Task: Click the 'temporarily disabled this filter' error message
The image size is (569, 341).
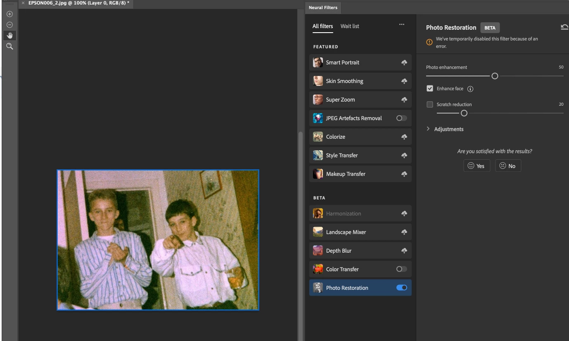Action: pyautogui.click(x=487, y=43)
